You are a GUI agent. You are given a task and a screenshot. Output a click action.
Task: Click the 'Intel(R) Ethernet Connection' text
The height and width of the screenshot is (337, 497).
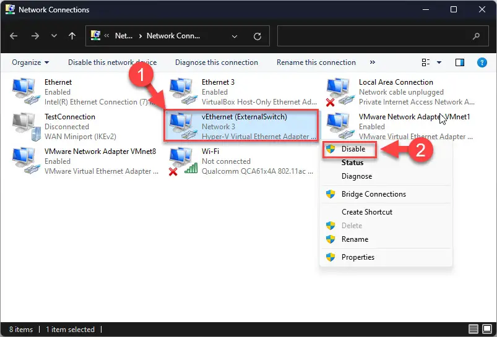click(96, 102)
